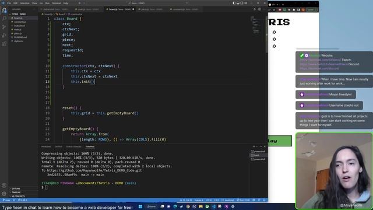Toggle the secondary sidebar layout icon
This screenshot has width=373, height=210.
[x=242, y=3]
